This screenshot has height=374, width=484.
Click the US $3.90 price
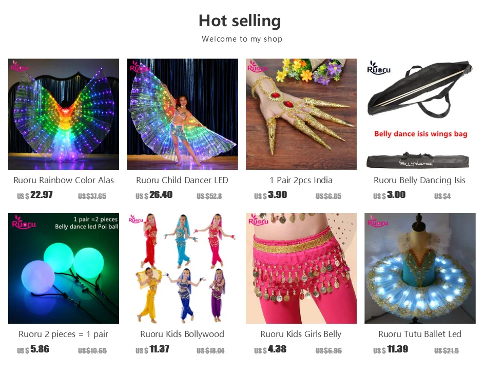coord(270,195)
